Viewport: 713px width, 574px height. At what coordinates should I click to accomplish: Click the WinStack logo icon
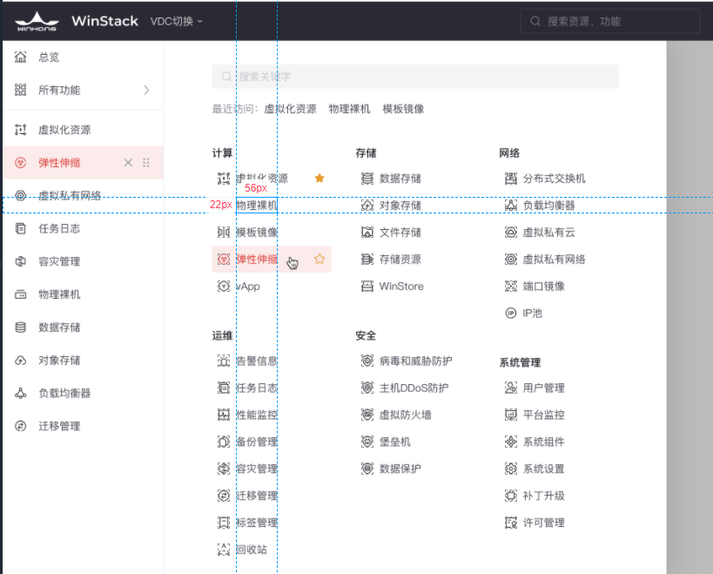37,22
